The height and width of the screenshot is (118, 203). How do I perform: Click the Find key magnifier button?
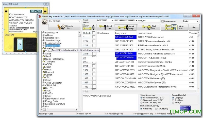151,27
